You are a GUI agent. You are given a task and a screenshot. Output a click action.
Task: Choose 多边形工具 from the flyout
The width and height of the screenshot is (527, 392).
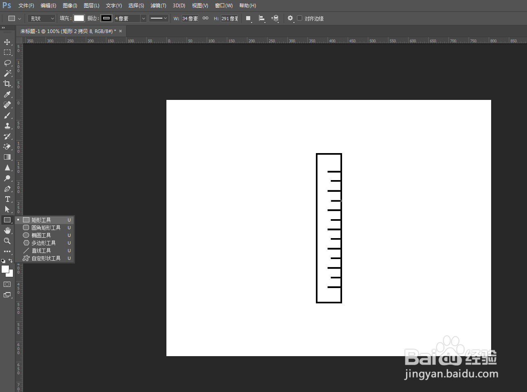[45, 243]
